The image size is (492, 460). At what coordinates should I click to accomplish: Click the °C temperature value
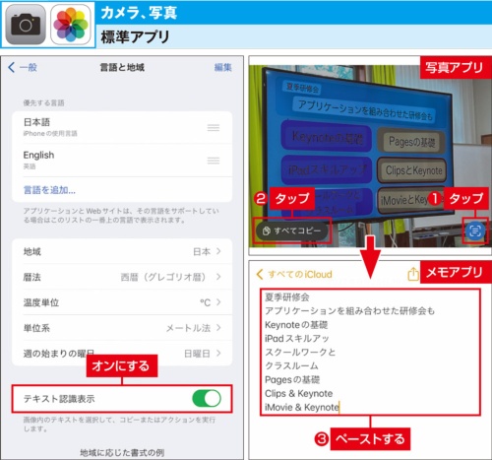tap(206, 302)
